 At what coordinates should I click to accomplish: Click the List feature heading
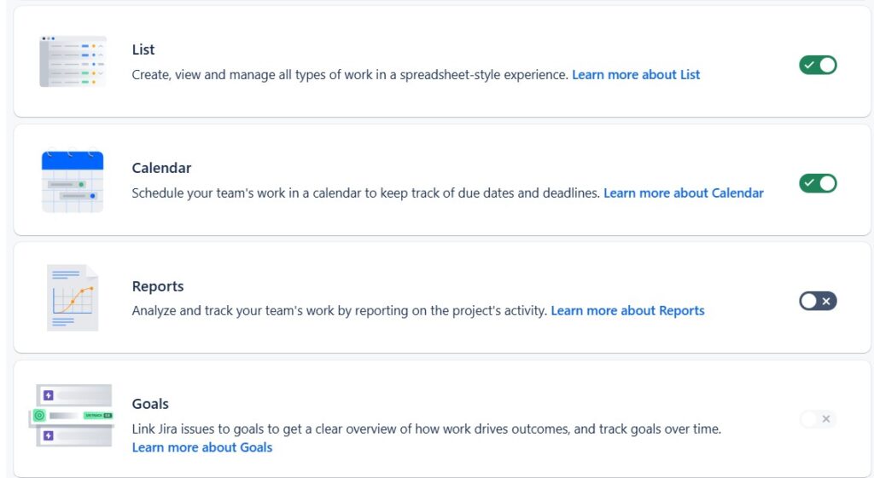coord(143,50)
